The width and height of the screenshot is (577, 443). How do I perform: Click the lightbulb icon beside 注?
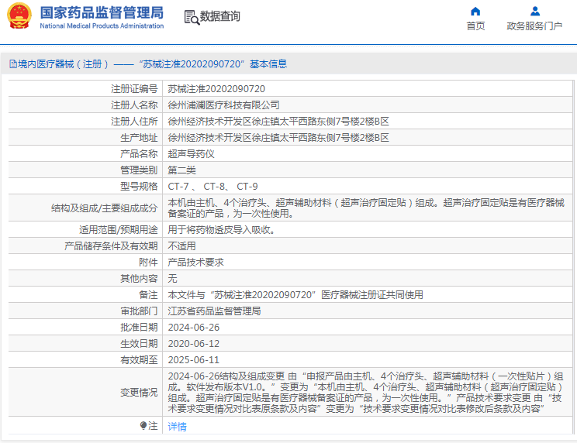143,425
